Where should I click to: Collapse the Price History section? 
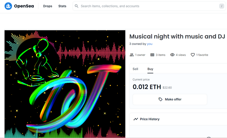tap(178, 119)
